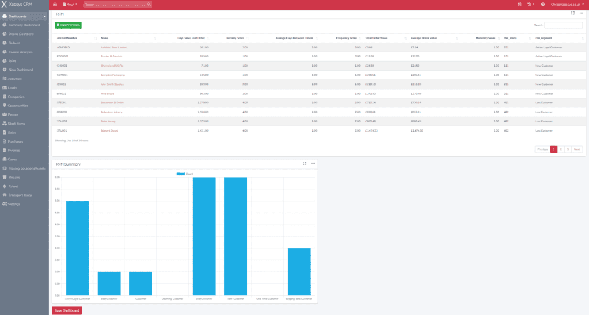589x315 pixels.
Task: Focus the RFM table Search input
Action: (x=563, y=25)
